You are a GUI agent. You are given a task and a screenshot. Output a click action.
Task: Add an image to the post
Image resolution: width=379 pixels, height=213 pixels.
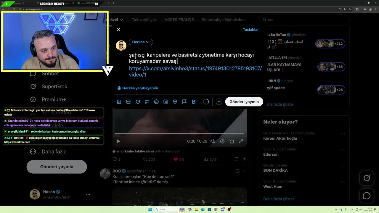coord(119,102)
